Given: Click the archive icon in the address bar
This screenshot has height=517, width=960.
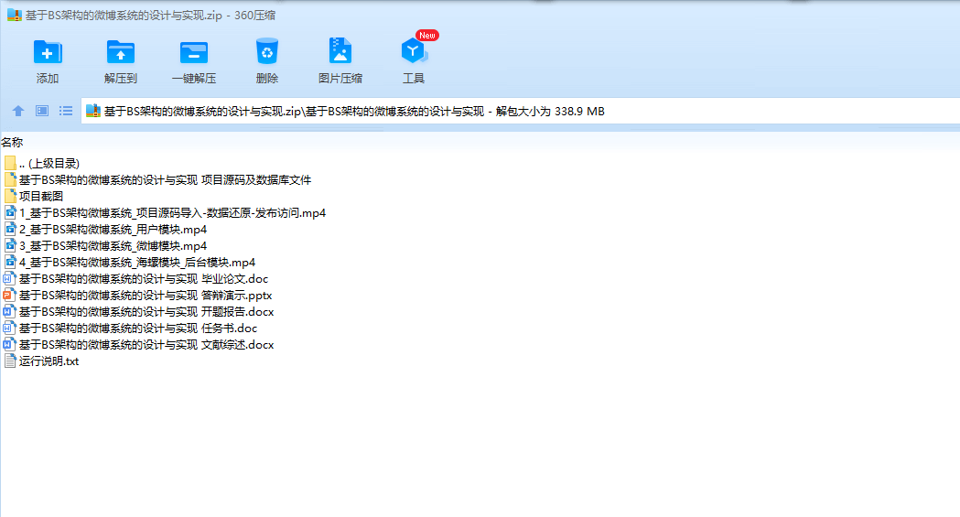Looking at the screenshot, I should click(93, 111).
